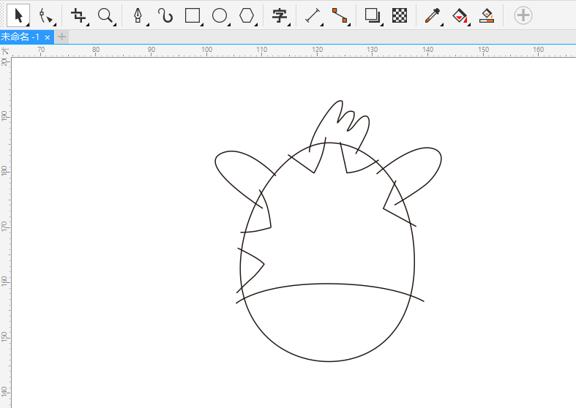Select the Smart Fill bucket tool
Screen dimensions: 576x408
pos(487,16)
